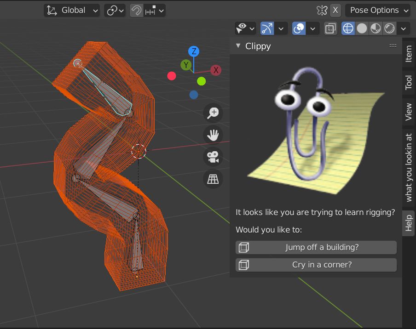Open the Pose Options dropdown
Image resolution: width=416 pixels, height=329 pixels.
tap(377, 10)
